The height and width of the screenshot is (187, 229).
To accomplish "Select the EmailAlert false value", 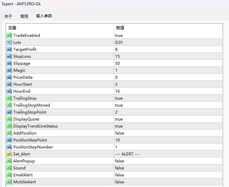I will (119, 175).
